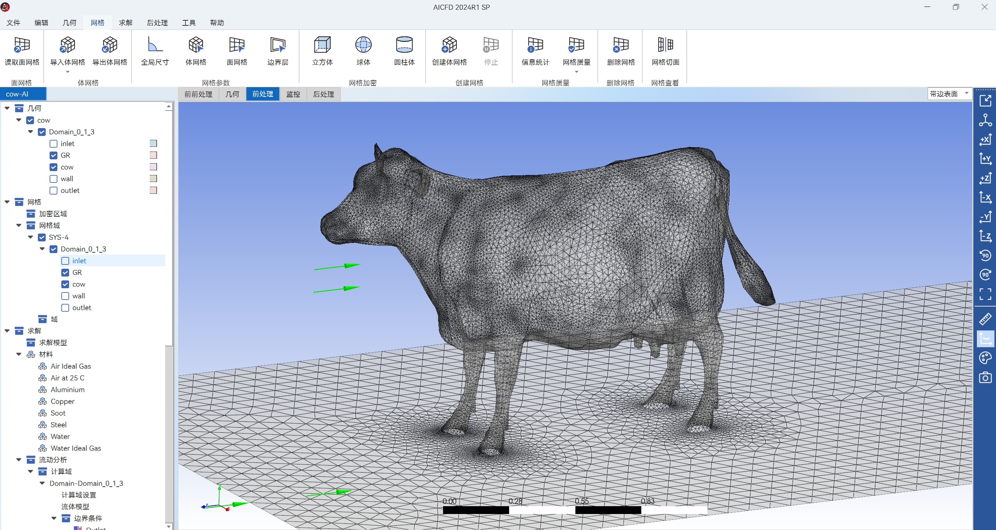996x530 pixels.
Task: Select the Air at 25 C material
Action: pyautogui.click(x=67, y=378)
